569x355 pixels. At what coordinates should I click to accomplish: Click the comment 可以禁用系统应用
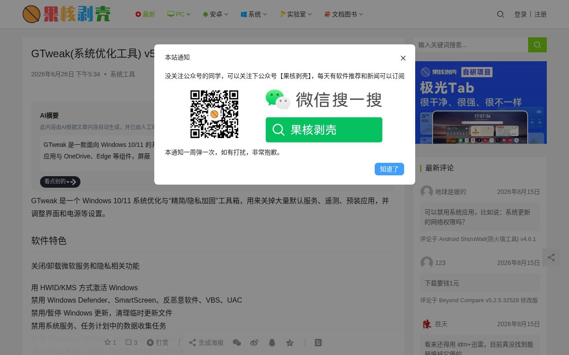tap(480, 217)
